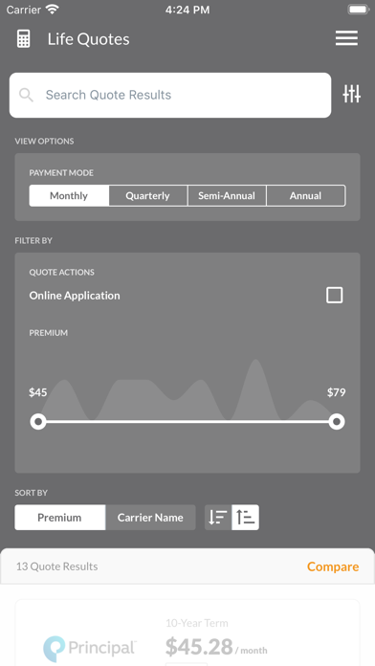Sort by Premium
Image resolution: width=375 pixels, height=666 pixels.
pyautogui.click(x=60, y=518)
